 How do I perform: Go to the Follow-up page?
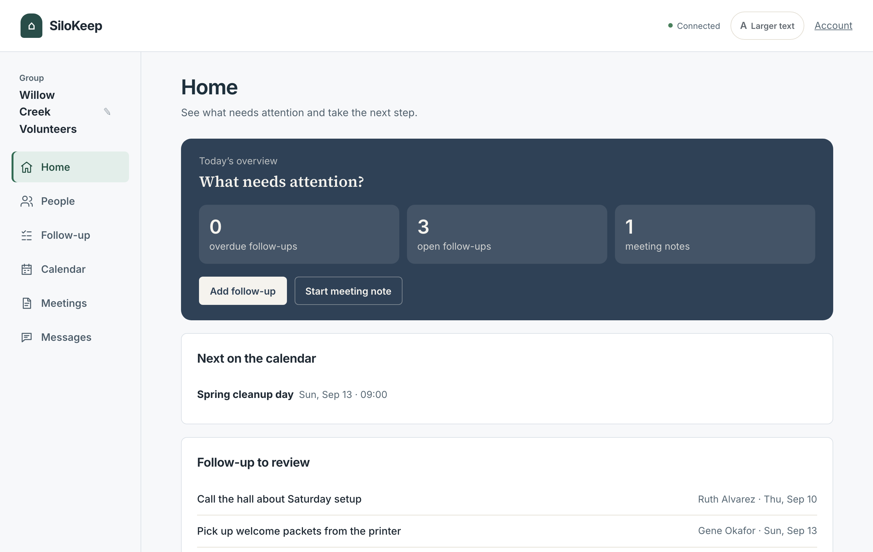(70, 235)
